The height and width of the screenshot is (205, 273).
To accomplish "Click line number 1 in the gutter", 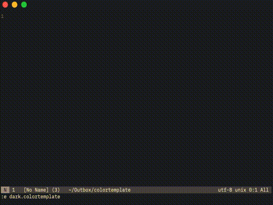I will (2, 16).
